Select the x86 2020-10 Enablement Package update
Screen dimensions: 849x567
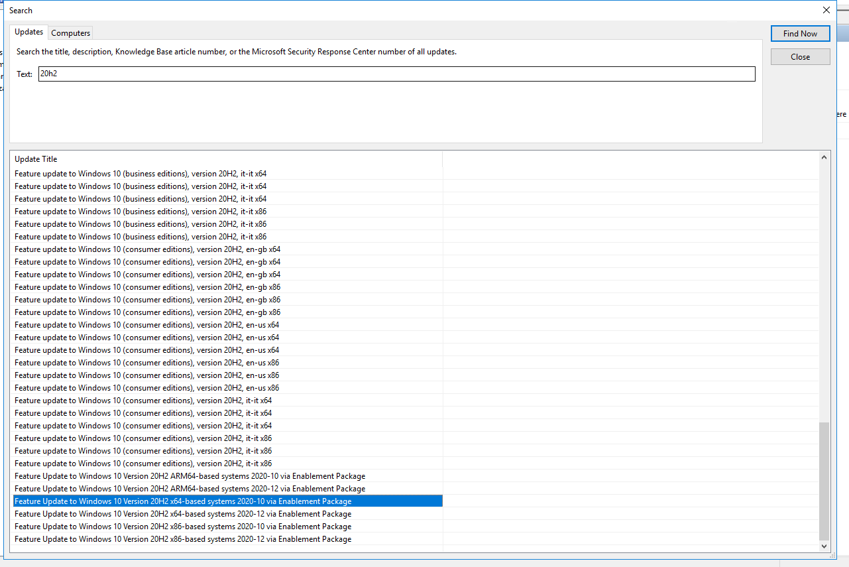click(182, 526)
